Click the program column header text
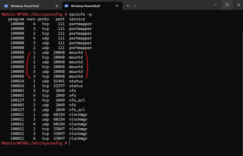 click(x=16, y=19)
